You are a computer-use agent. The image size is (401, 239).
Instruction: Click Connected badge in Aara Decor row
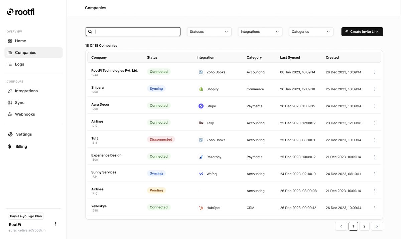point(159,106)
